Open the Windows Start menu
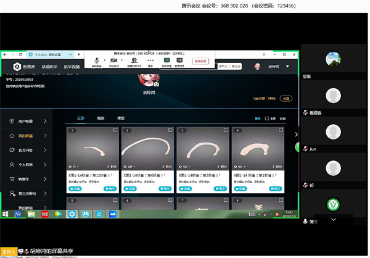The height and width of the screenshot is (258, 370). click(x=5, y=214)
